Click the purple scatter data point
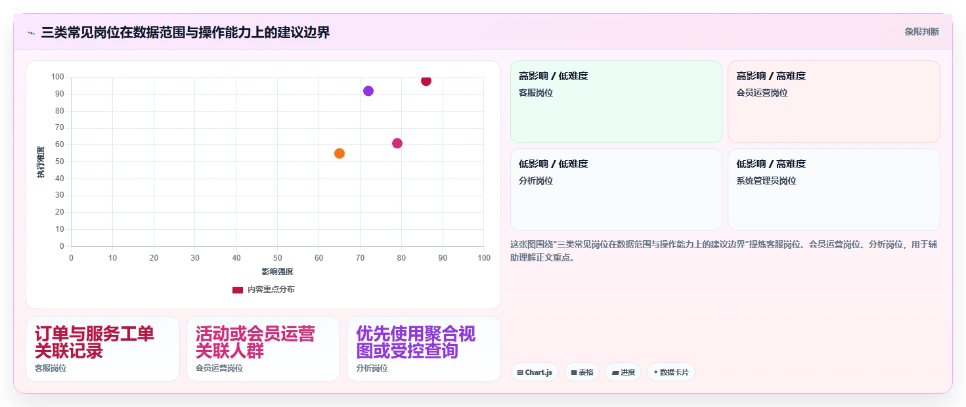The image size is (966, 407). pyautogui.click(x=368, y=91)
